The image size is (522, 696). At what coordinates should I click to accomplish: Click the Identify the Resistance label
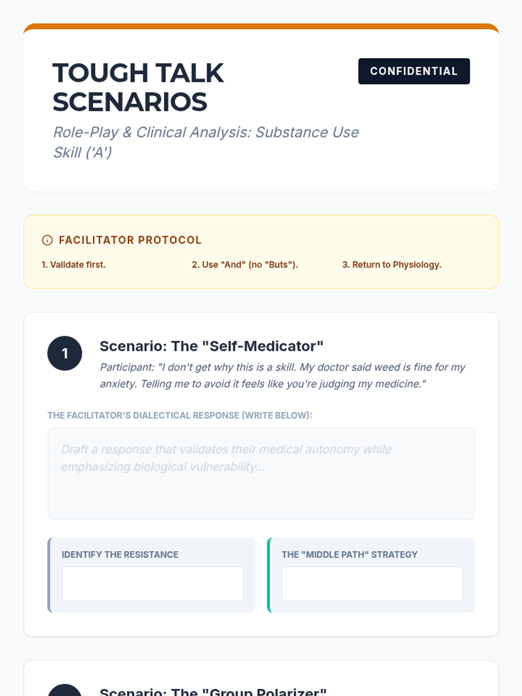tap(120, 555)
